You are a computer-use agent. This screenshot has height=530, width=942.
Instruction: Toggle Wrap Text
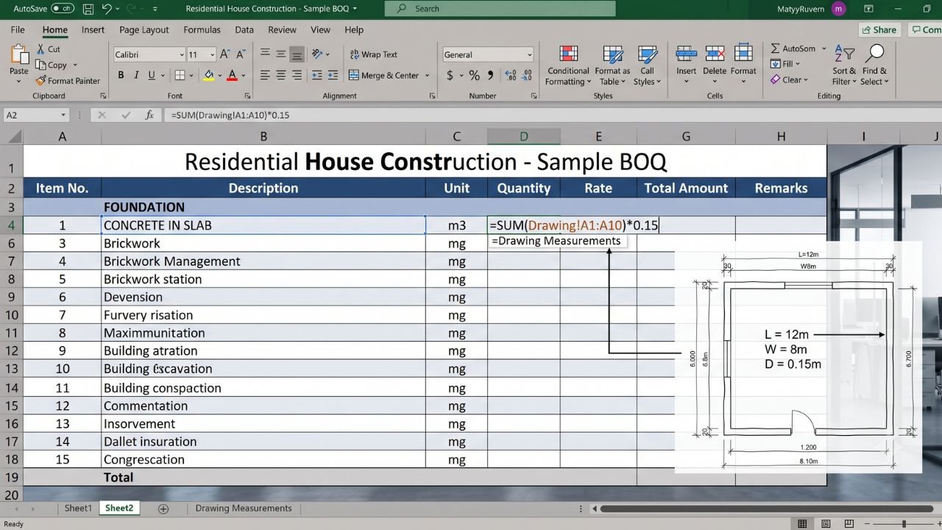[x=373, y=54]
